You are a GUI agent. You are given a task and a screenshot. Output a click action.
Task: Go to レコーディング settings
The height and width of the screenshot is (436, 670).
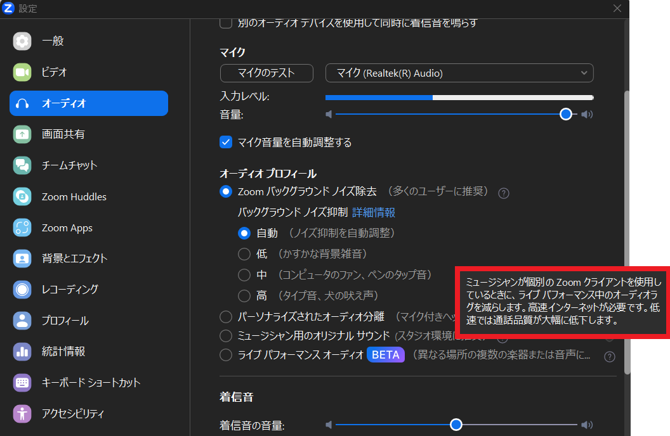89,290
